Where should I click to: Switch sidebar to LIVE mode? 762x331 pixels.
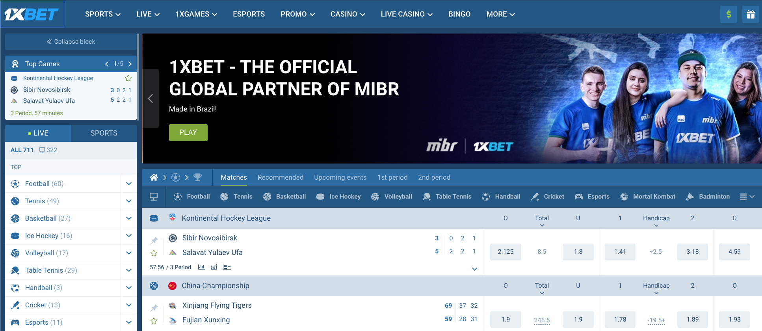coord(38,133)
